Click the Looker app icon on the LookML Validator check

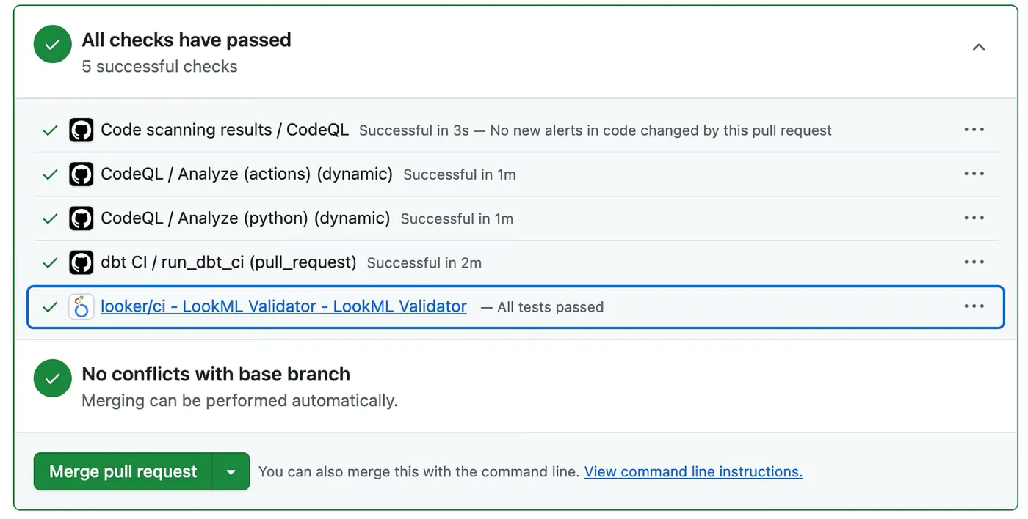[x=81, y=306]
